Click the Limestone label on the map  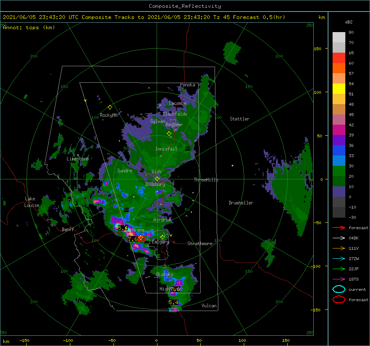coord(78,159)
